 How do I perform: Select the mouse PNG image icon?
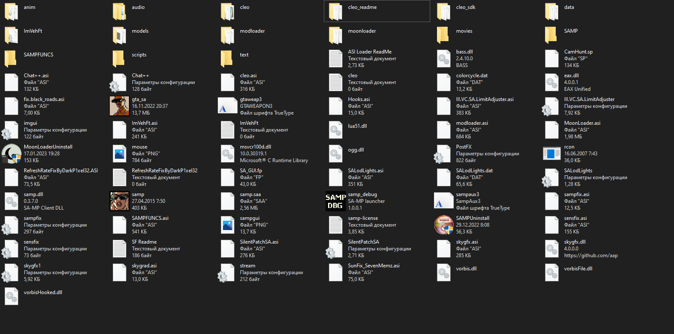(119, 154)
